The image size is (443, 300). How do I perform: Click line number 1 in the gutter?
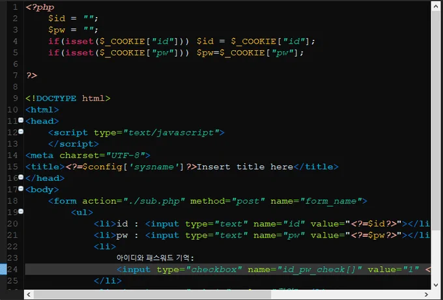[15, 7]
